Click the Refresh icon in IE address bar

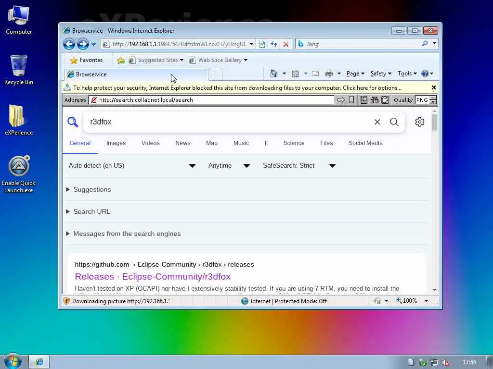(274, 44)
